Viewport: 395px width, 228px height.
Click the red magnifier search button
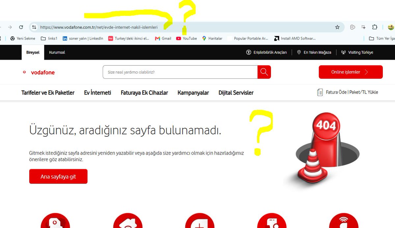tap(264, 72)
